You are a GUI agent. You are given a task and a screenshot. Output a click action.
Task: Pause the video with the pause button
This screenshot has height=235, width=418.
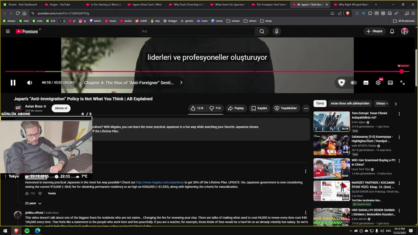[x=13, y=83]
